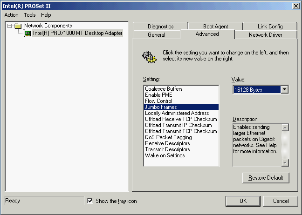The height and width of the screenshot is (215, 302).
Task: Select QoS Packet Tagging setting
Action: click(x=181, y=137)
